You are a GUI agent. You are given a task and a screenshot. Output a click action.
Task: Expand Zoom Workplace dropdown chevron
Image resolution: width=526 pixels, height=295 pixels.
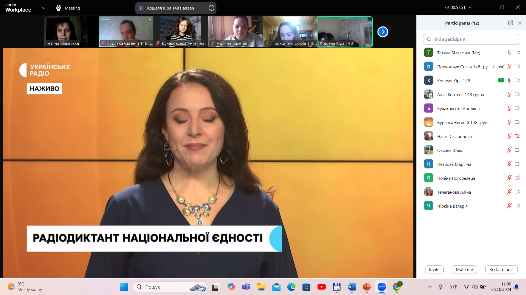44,8
